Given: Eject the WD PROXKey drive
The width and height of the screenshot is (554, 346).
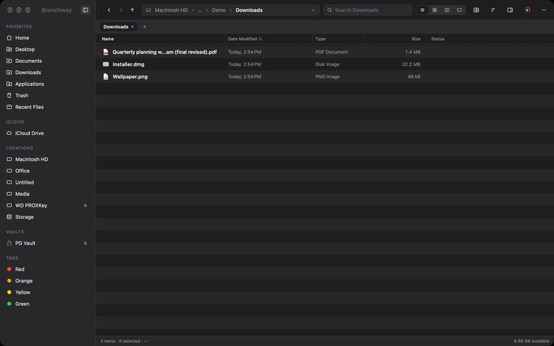Looking at the screenshot, I should click(85, 206).
